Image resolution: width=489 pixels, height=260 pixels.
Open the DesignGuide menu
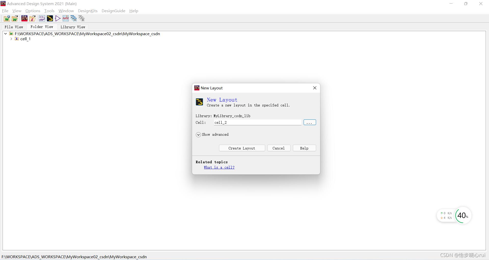pyautogui.click(x=113, y=11)
